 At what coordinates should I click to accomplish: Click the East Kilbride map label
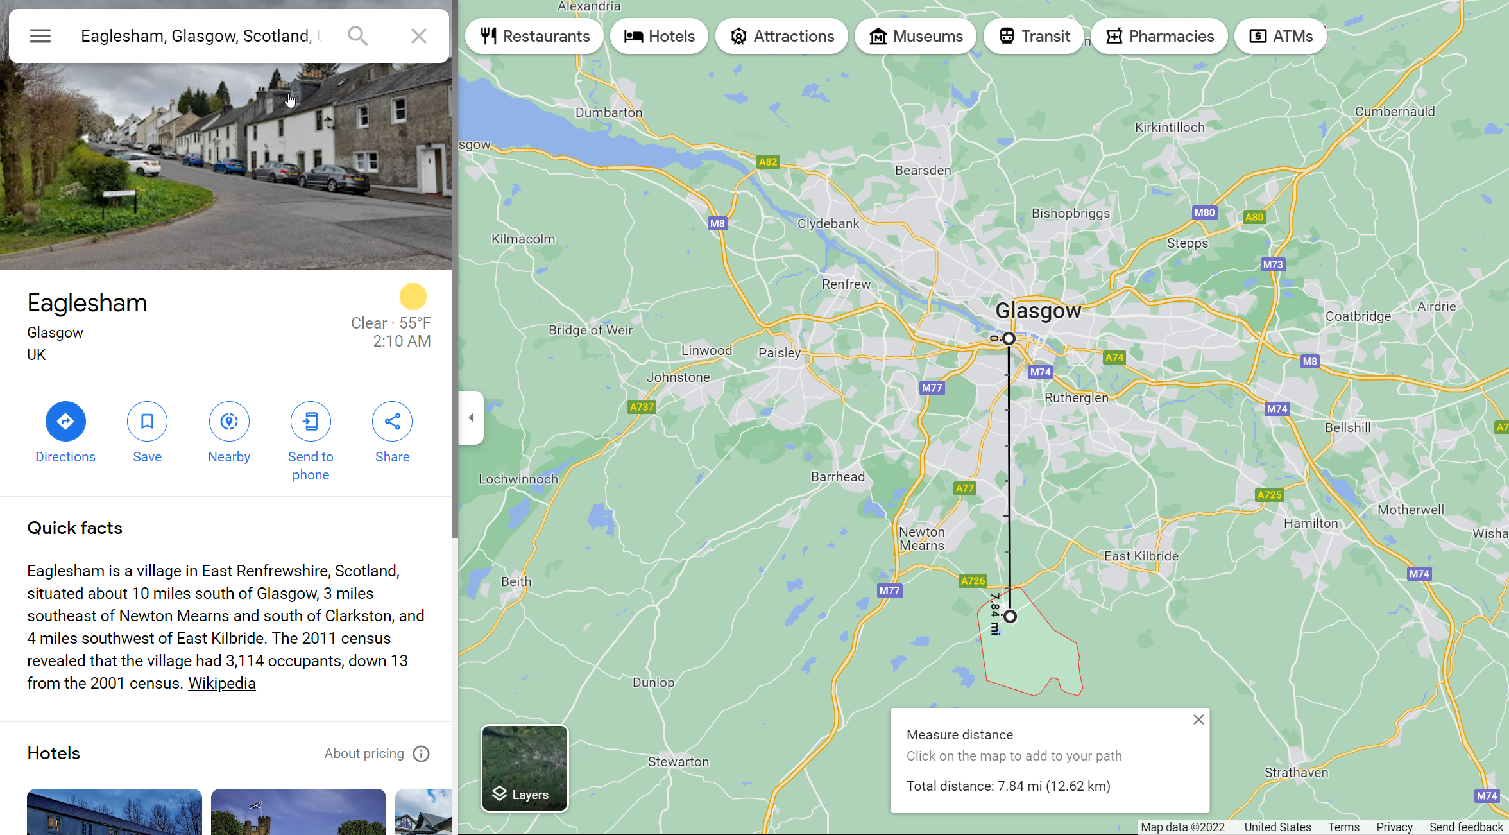1141,556
